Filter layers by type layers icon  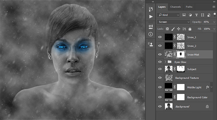196,15
